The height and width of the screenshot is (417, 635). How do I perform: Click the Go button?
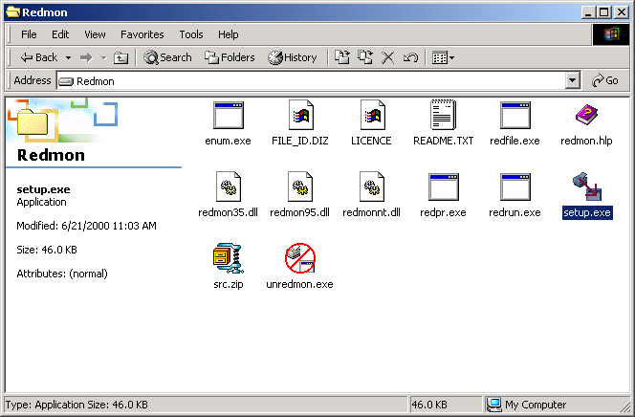point(605,80)
